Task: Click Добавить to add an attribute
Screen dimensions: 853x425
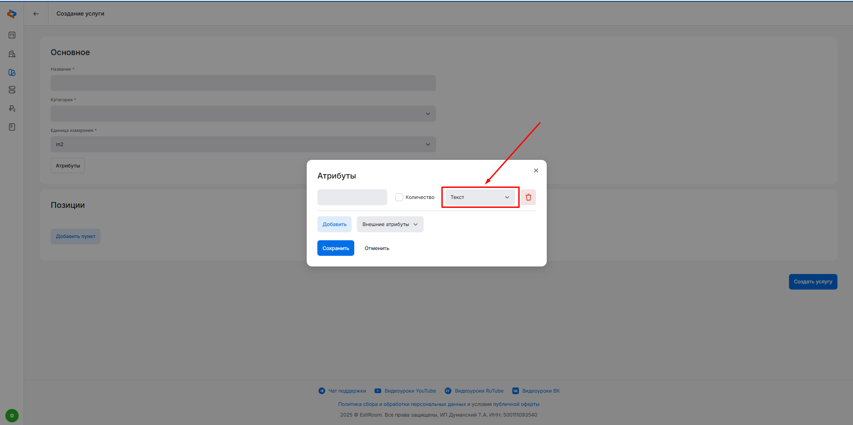Action: coord(334,224)
